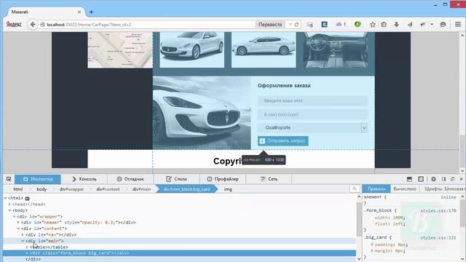Detach devtools into separate window

pyautogui.click(x=453, y=179)
